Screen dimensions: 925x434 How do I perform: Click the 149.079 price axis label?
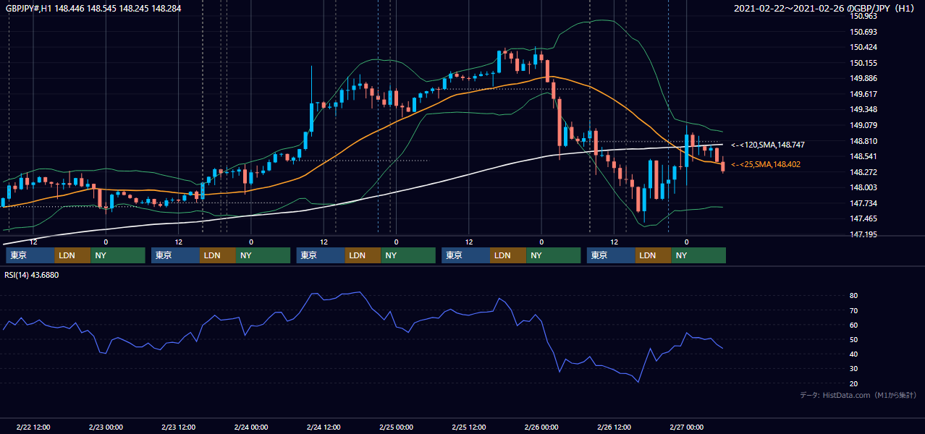[863, 125]
